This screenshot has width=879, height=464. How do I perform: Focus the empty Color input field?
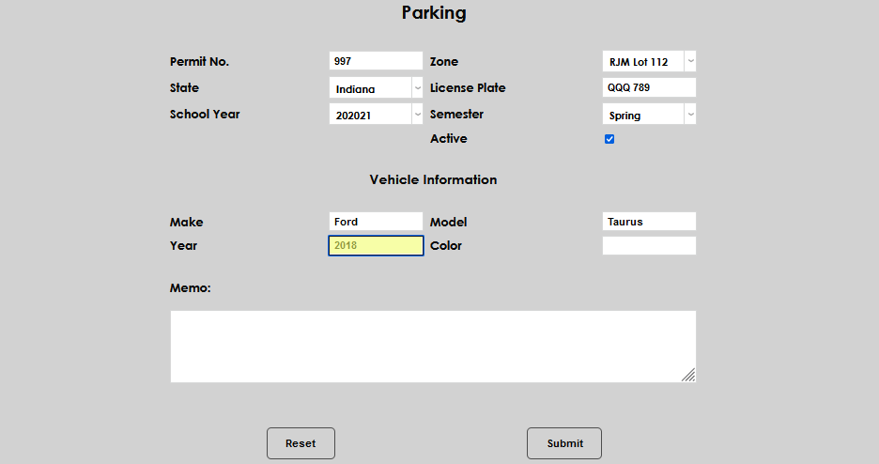(x=649, y=245)
